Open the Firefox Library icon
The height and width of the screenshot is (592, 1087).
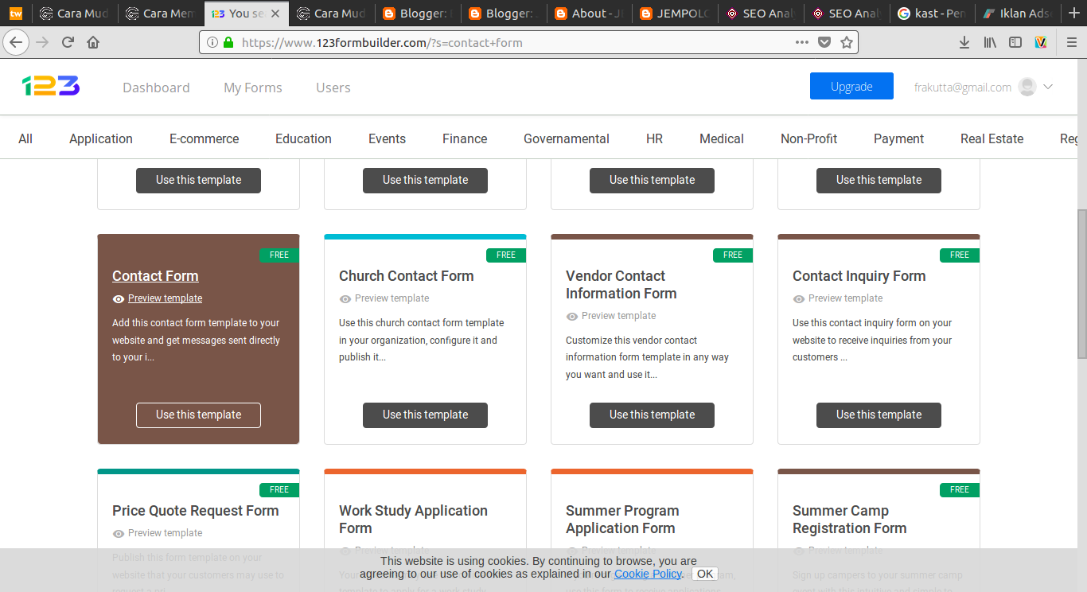pos(990,42)
